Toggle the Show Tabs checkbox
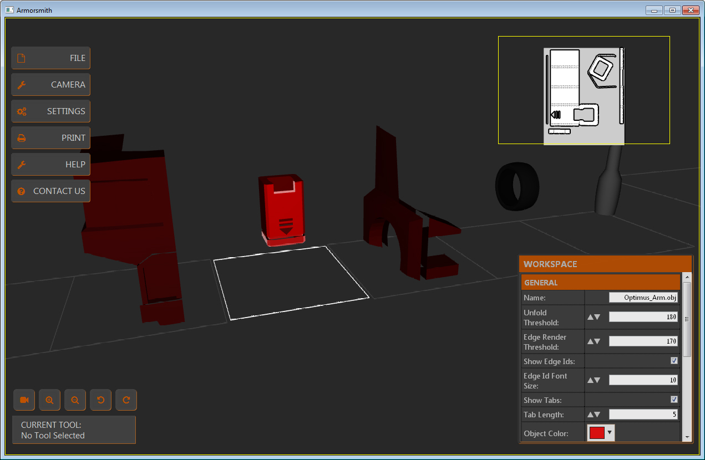Viewport: 705px width, 460px height. tap(674, 400)
